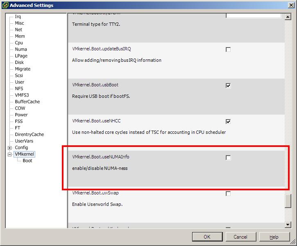Click the scrollbar down arrow

288,225
